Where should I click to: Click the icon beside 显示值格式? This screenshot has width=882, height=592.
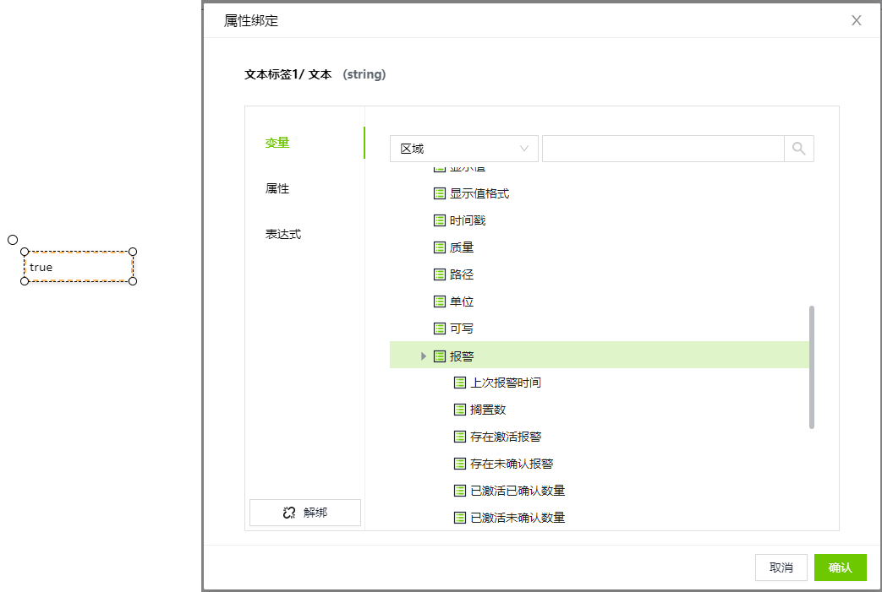[439, 193]
